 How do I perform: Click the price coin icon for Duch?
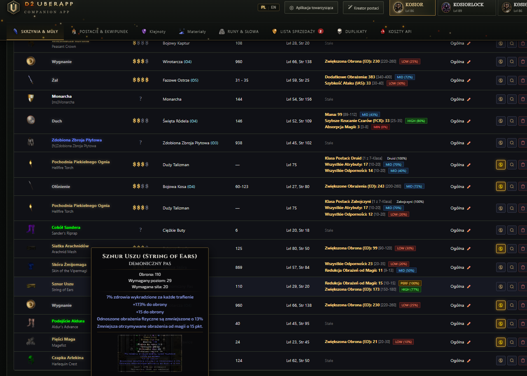(501, 121)
